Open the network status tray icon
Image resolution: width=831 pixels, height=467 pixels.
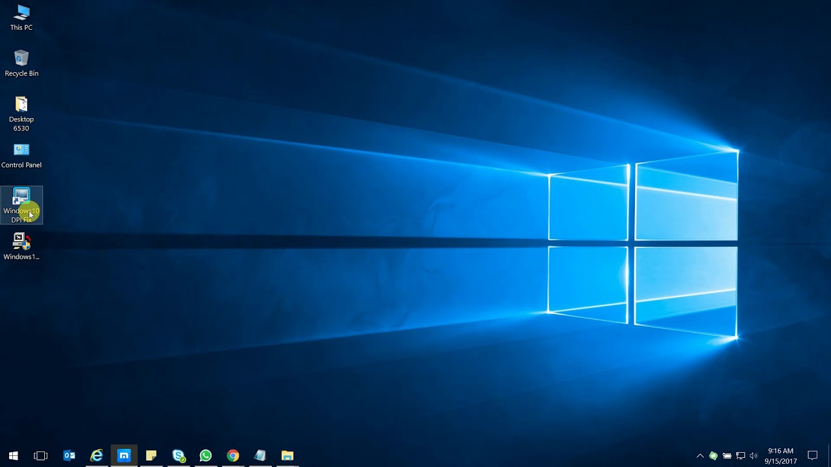[x=741, y=456]
